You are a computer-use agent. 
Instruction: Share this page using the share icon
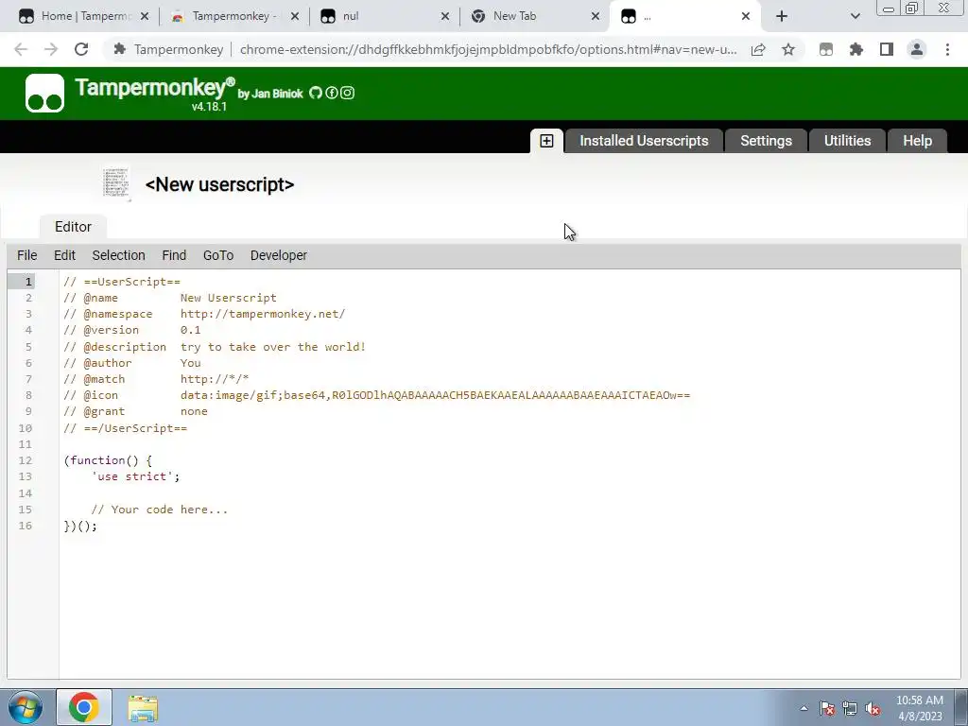pos(758,49)
